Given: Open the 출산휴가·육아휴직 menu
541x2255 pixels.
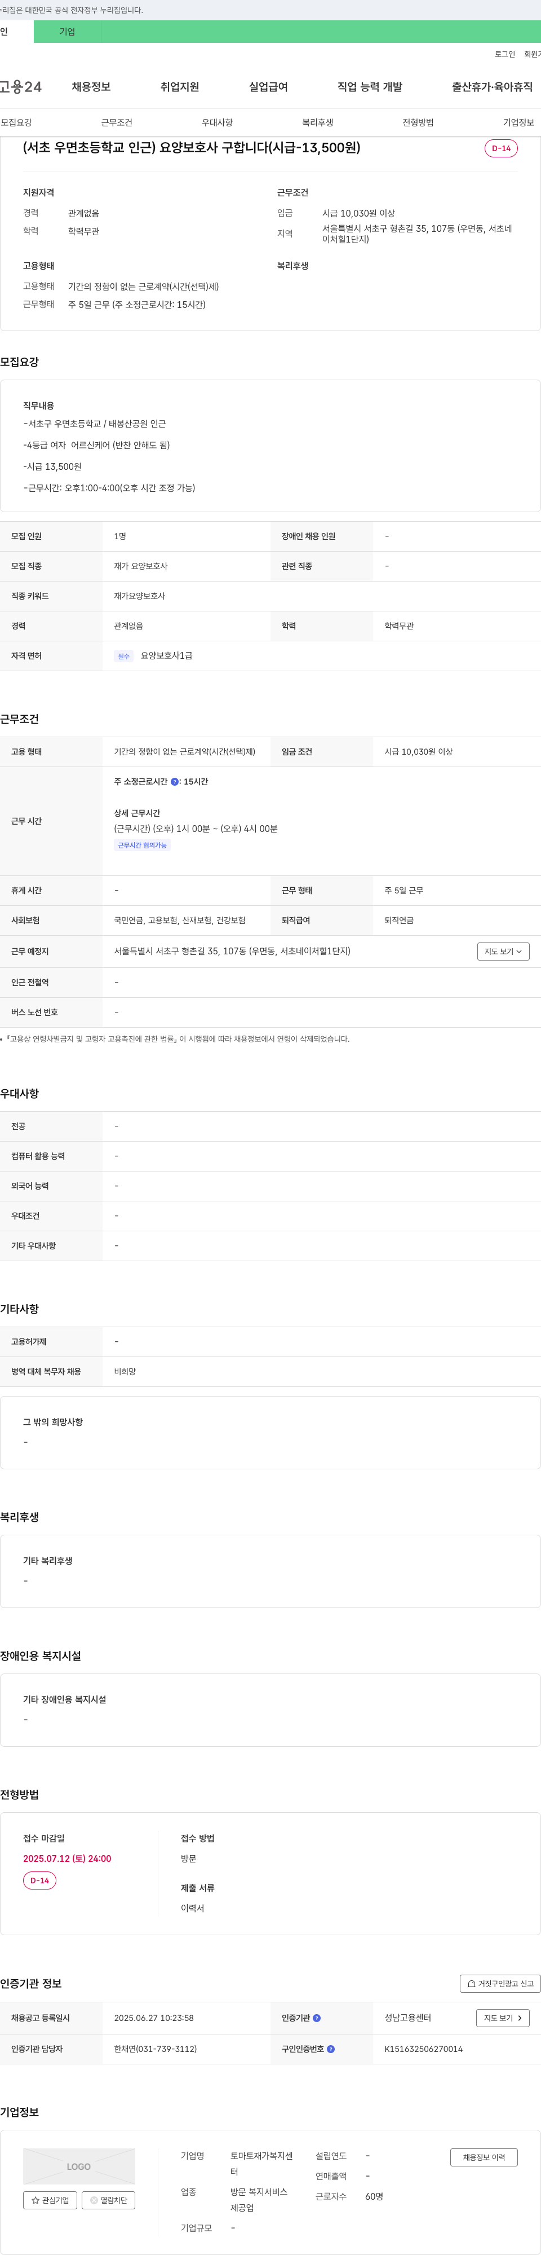Looking at the screenshot, I should (492, 87).
